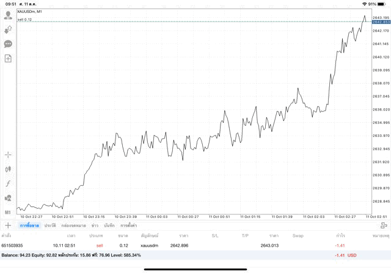Open the chat messages bubble icon
Image resolution: width=391 pixels, height=273 pixels.
[x=8, y=44]
